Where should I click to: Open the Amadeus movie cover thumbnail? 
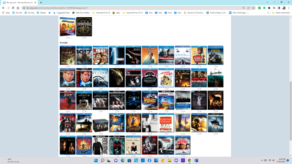pos(150,78)
